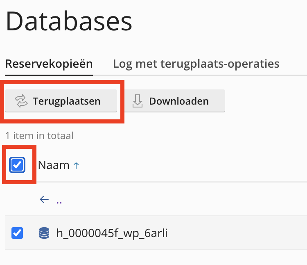This screenshot has height=265, width=307.
Task: Click the Databases page heading
Action: tap(69, 22)
